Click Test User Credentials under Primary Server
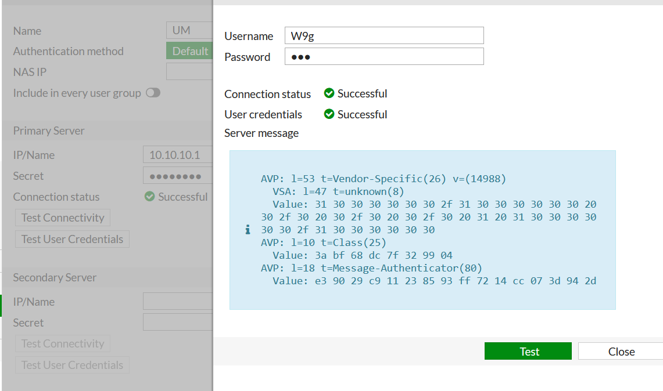Image resolution: width=663 pixels, height=391 pixels. click(72, 238)
